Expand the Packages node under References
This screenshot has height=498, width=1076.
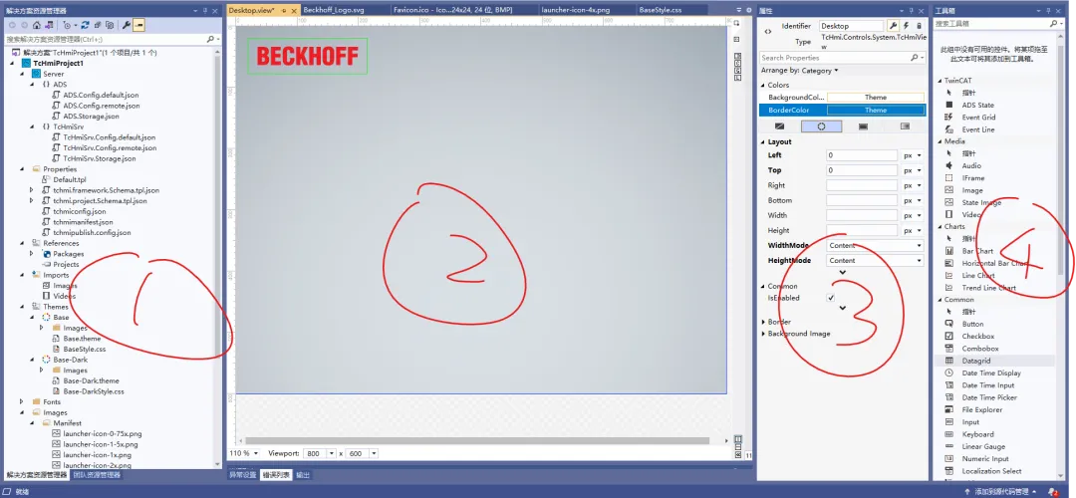(x=32, y=254)
